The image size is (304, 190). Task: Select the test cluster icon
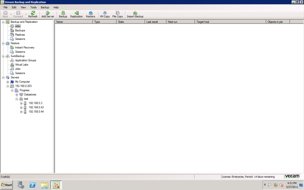(x=21, y=99)
